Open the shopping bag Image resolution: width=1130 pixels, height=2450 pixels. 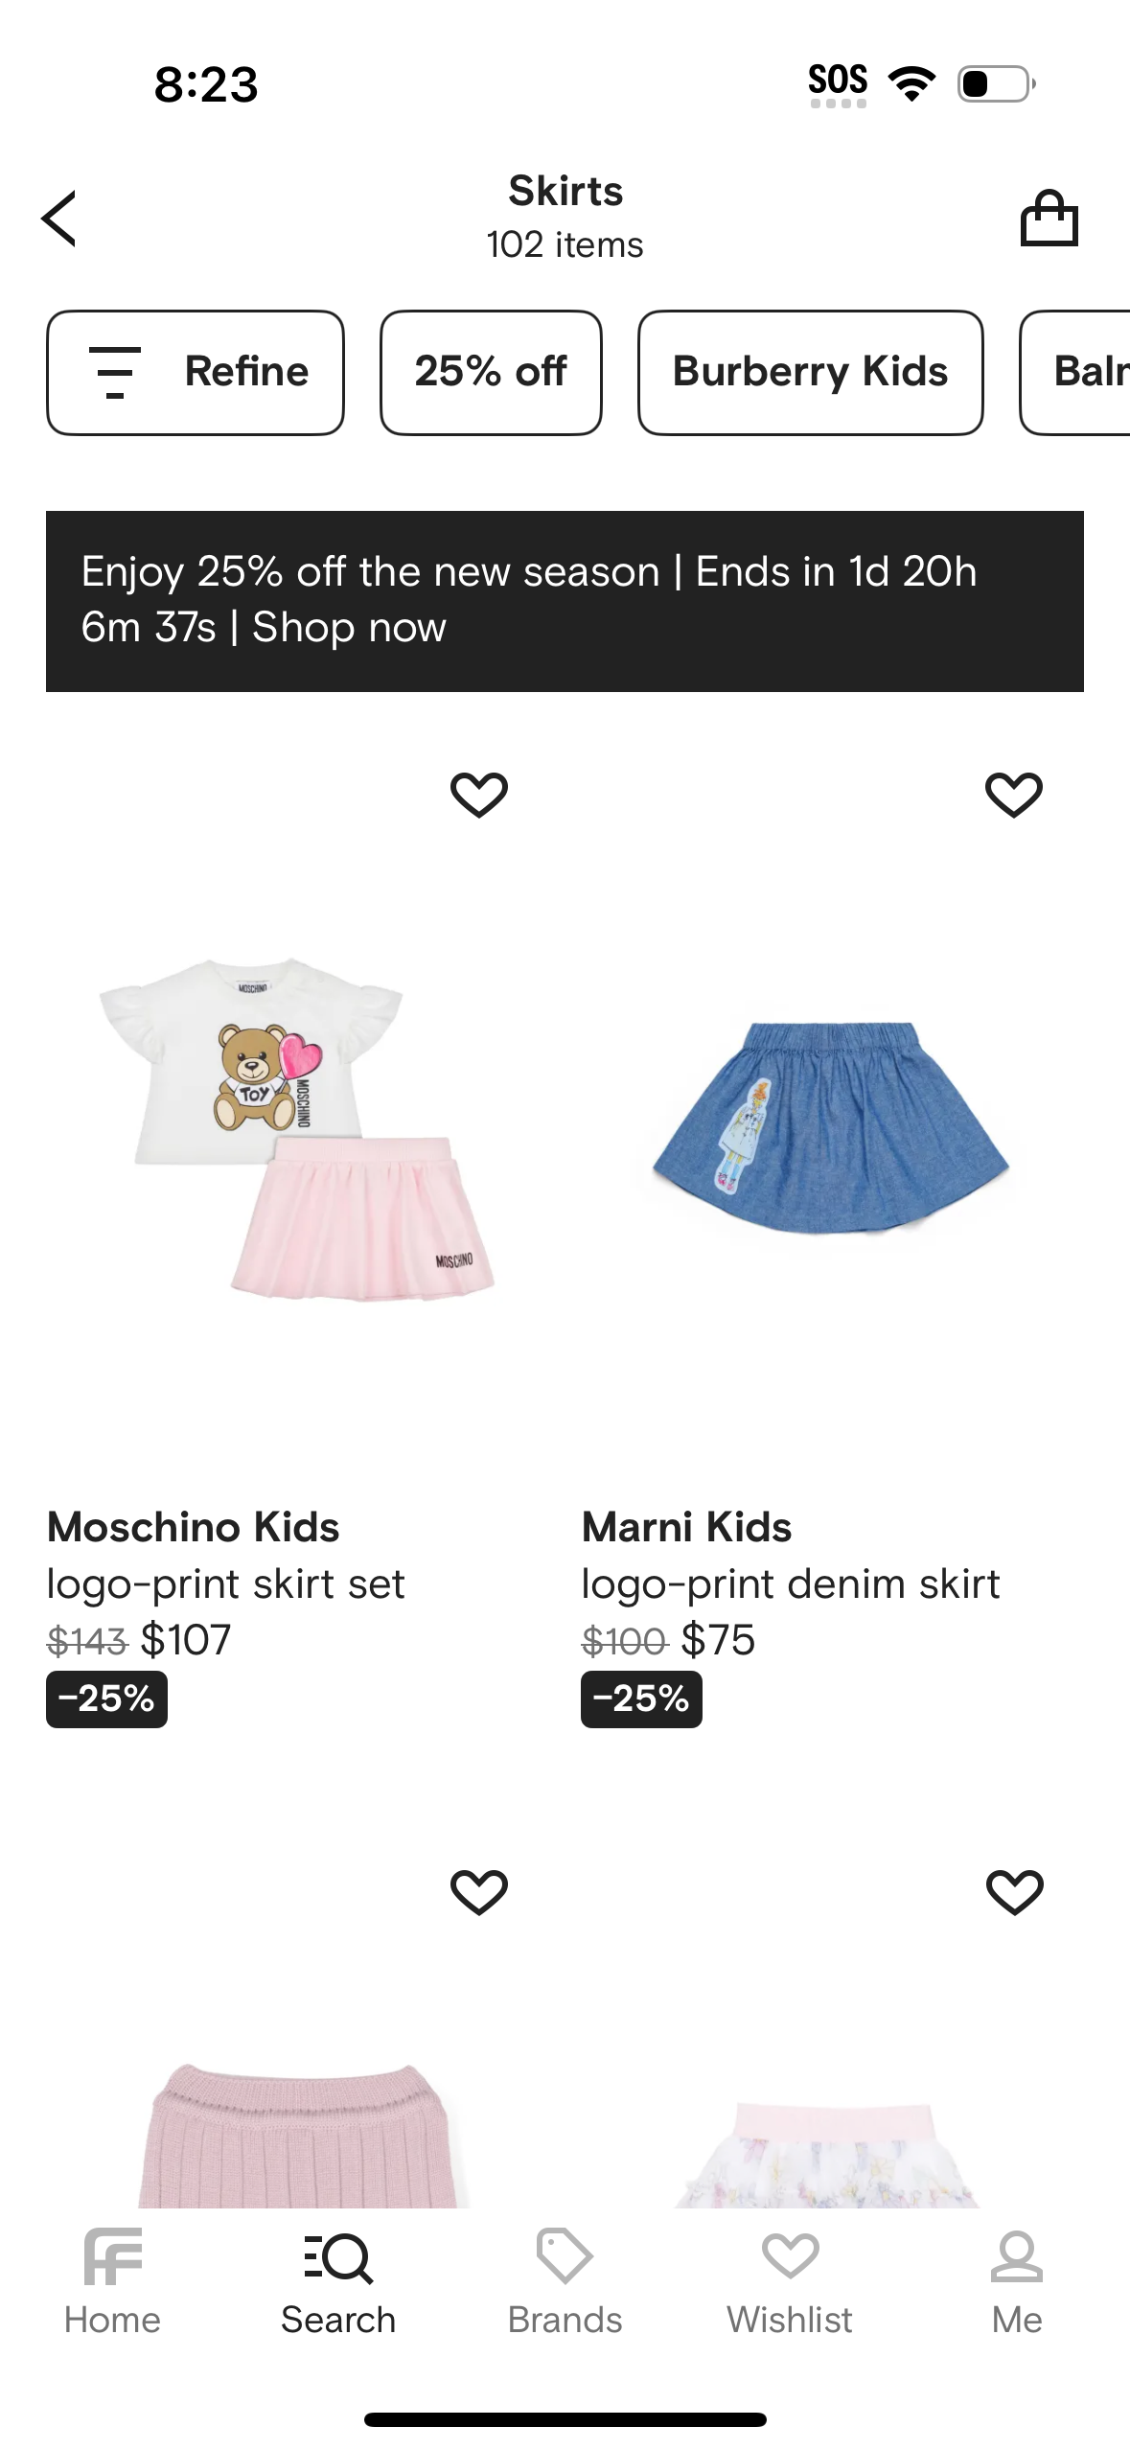click(1049, 219)
